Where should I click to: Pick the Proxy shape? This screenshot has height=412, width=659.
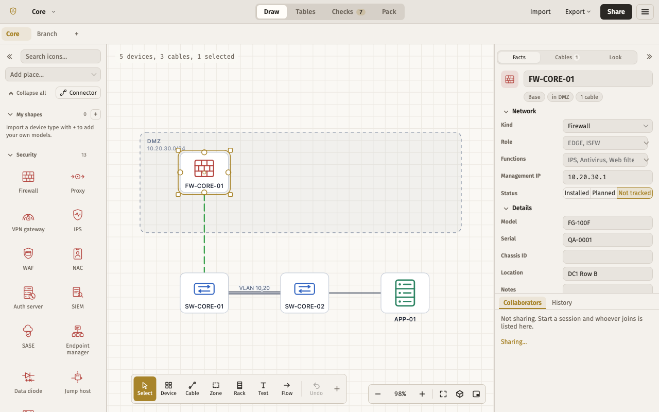[78, 182]
